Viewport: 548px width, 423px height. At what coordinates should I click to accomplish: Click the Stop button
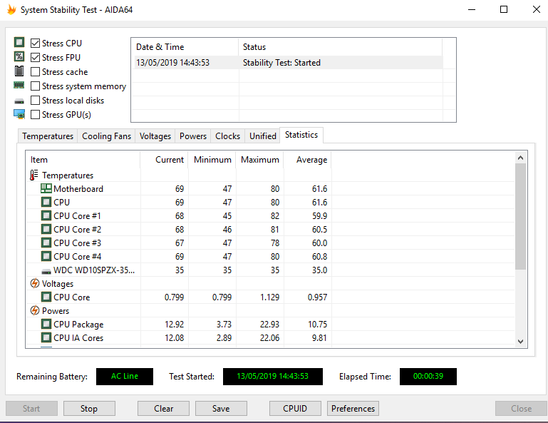point(89,408)
